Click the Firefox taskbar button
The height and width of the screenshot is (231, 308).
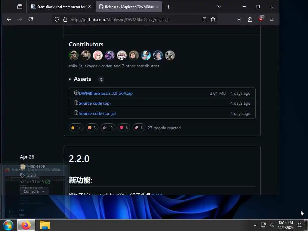pyautogui.click(x=26, y=225)
